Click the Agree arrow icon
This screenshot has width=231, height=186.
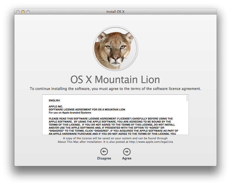[x=127, y=152]
